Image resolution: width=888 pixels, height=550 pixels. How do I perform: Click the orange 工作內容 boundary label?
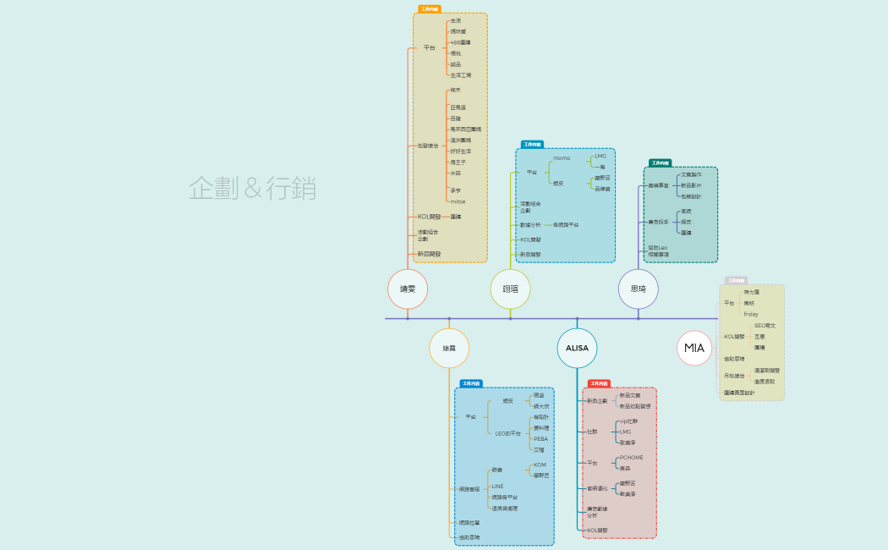[429, 8]
